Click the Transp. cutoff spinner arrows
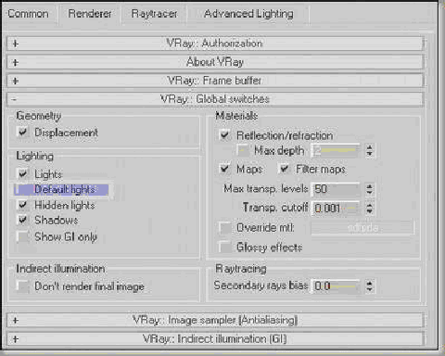Screen dimensions: 445x356 (x=369, y=208)
